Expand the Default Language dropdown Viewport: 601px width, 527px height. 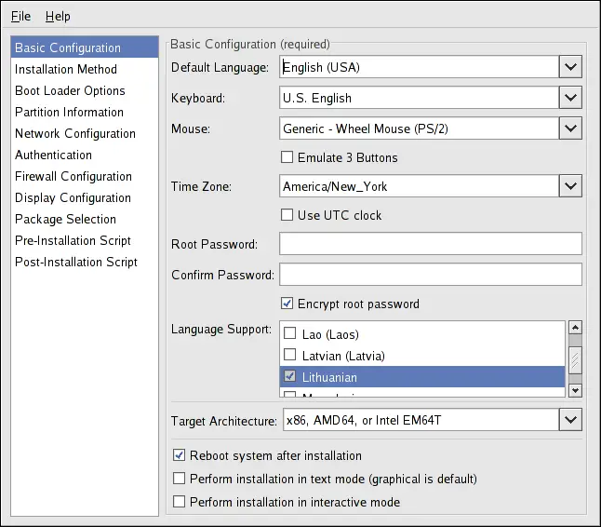pyautogui.click(x=570, y=67)
